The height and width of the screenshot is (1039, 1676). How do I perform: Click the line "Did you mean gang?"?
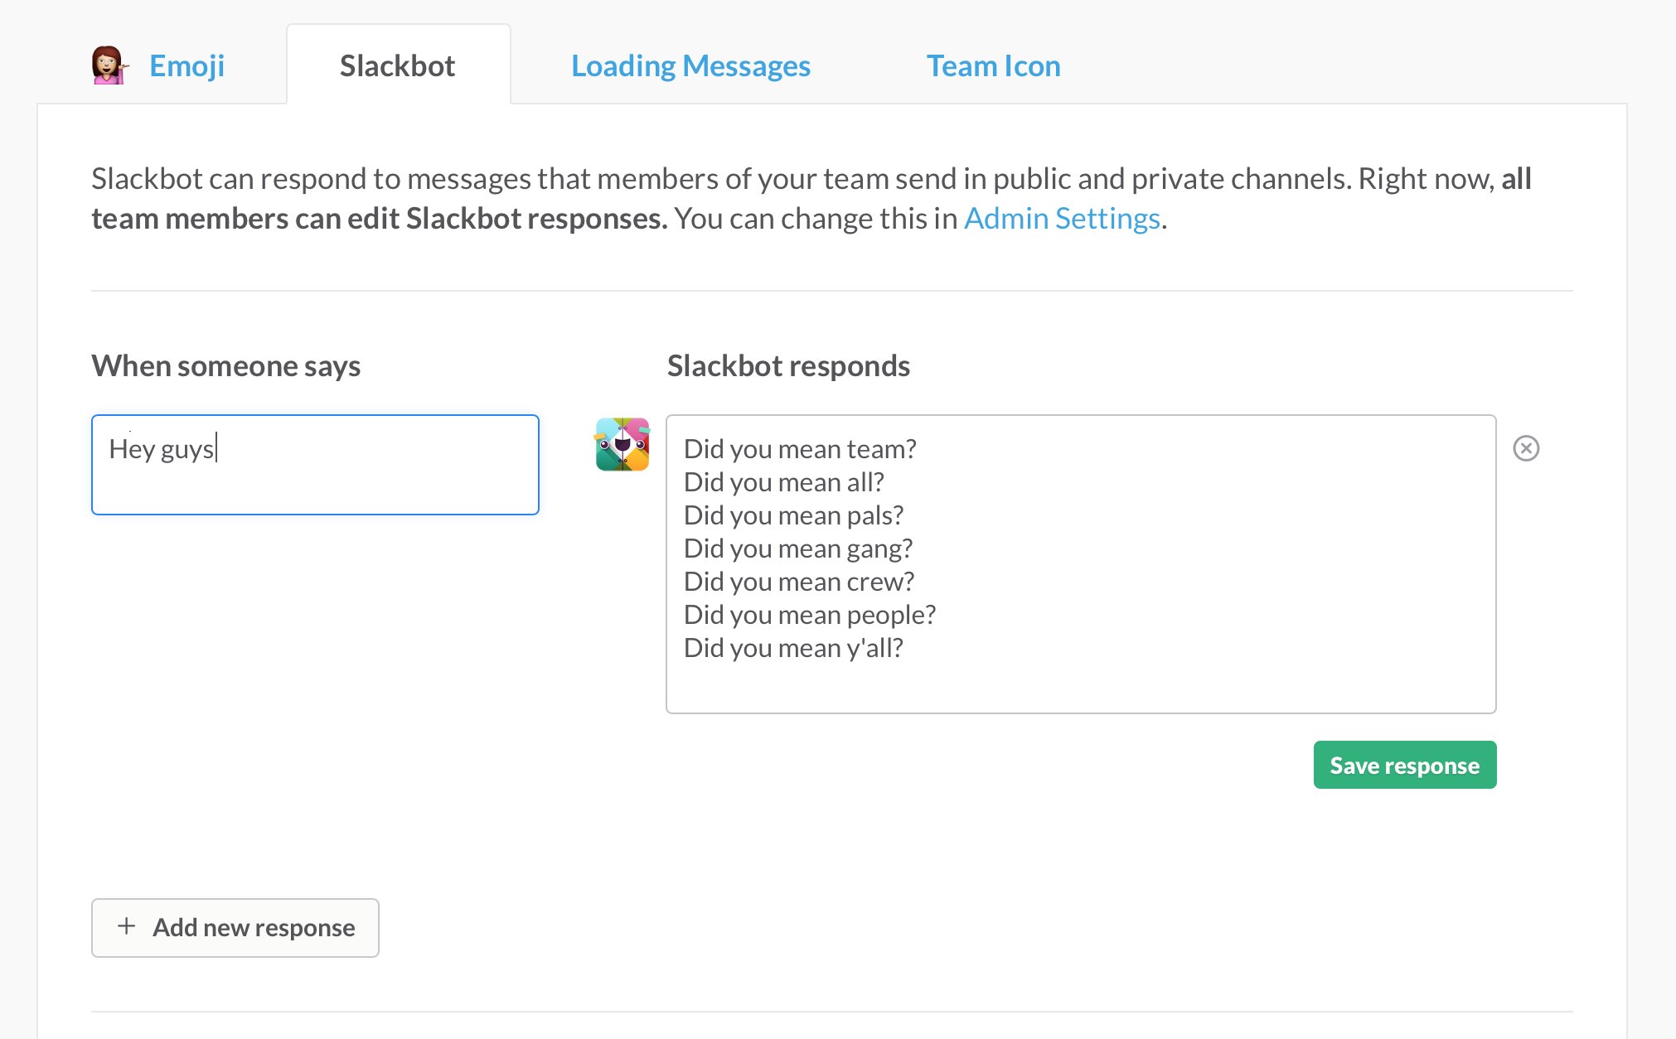click(798, 548)
